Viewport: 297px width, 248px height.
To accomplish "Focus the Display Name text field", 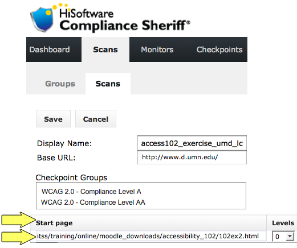I will (x=192, y=143).
